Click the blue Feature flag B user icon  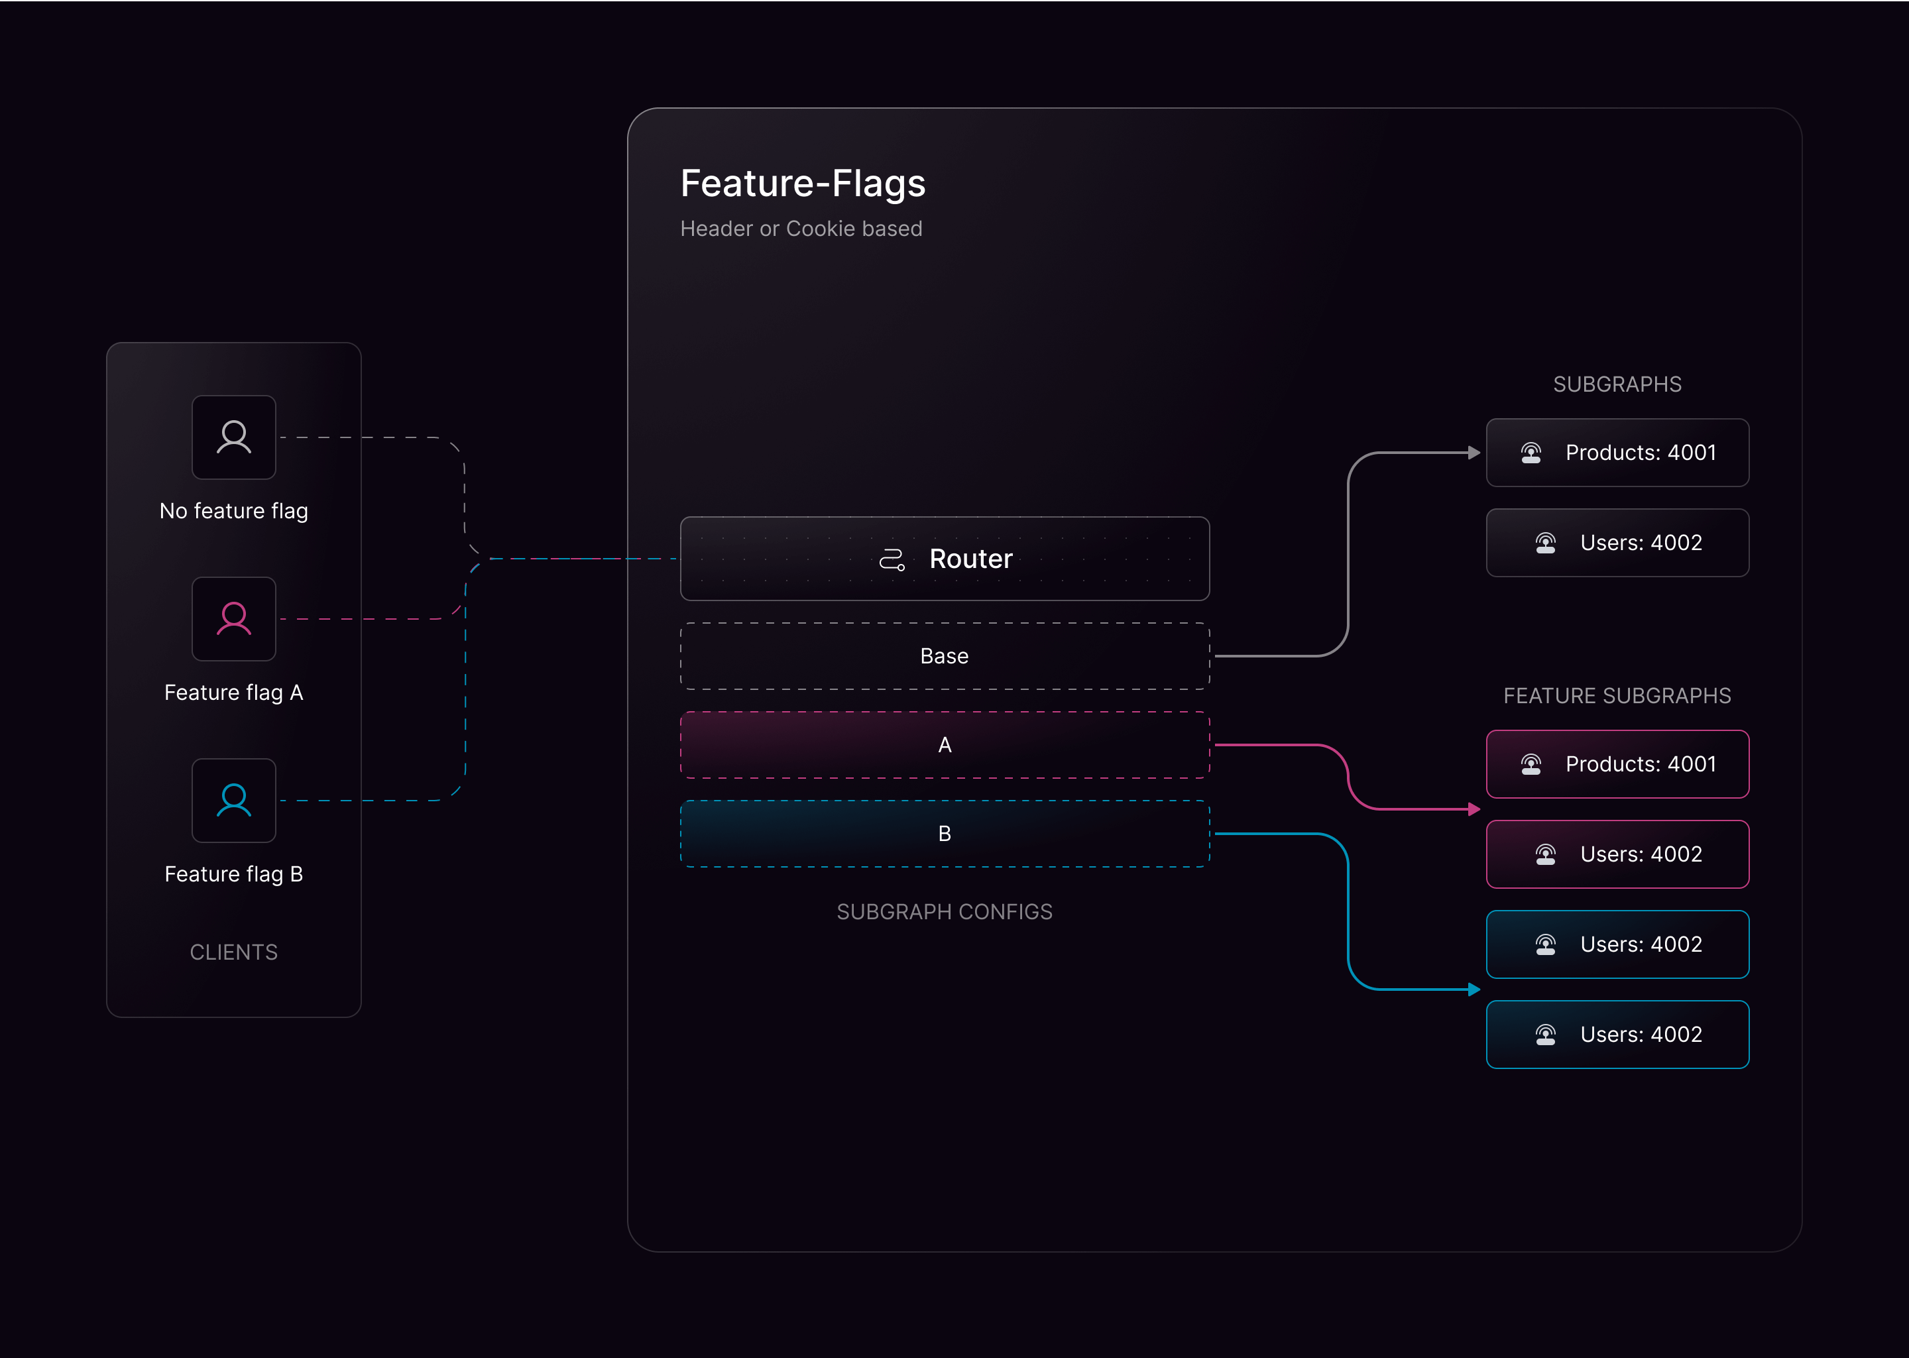(x=233, y=800)
